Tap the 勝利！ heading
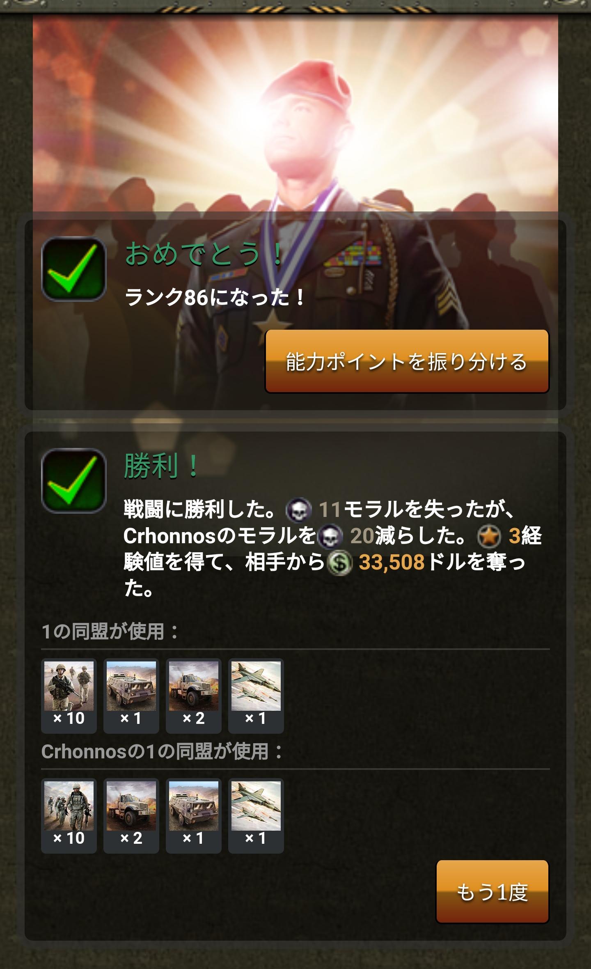 pos(161,466)
